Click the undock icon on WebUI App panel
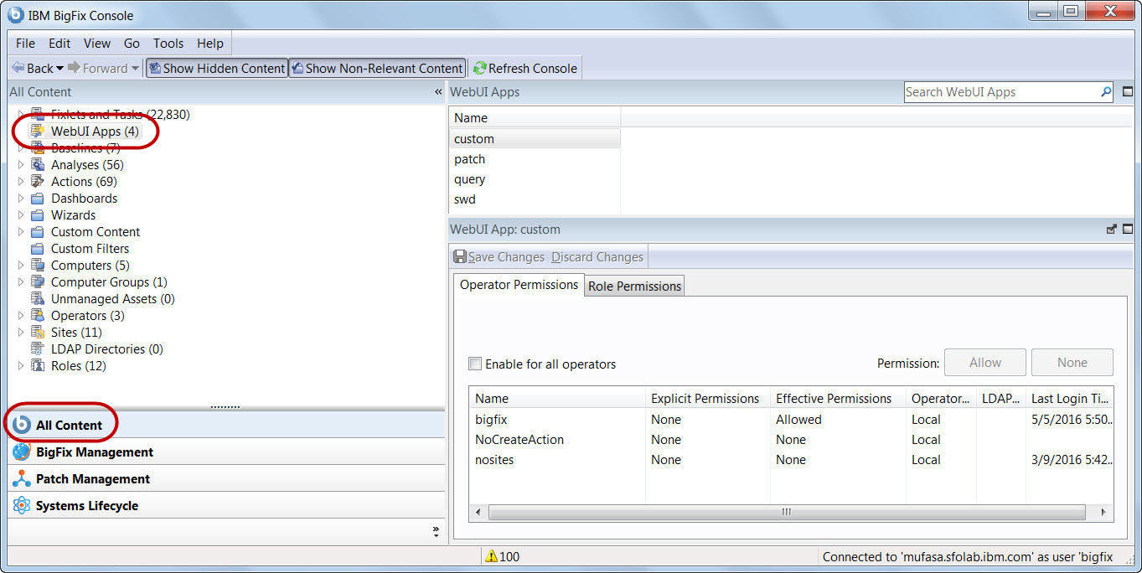Image resolution: width=1142 pixels, height=573 pixels. [1112, 228]
